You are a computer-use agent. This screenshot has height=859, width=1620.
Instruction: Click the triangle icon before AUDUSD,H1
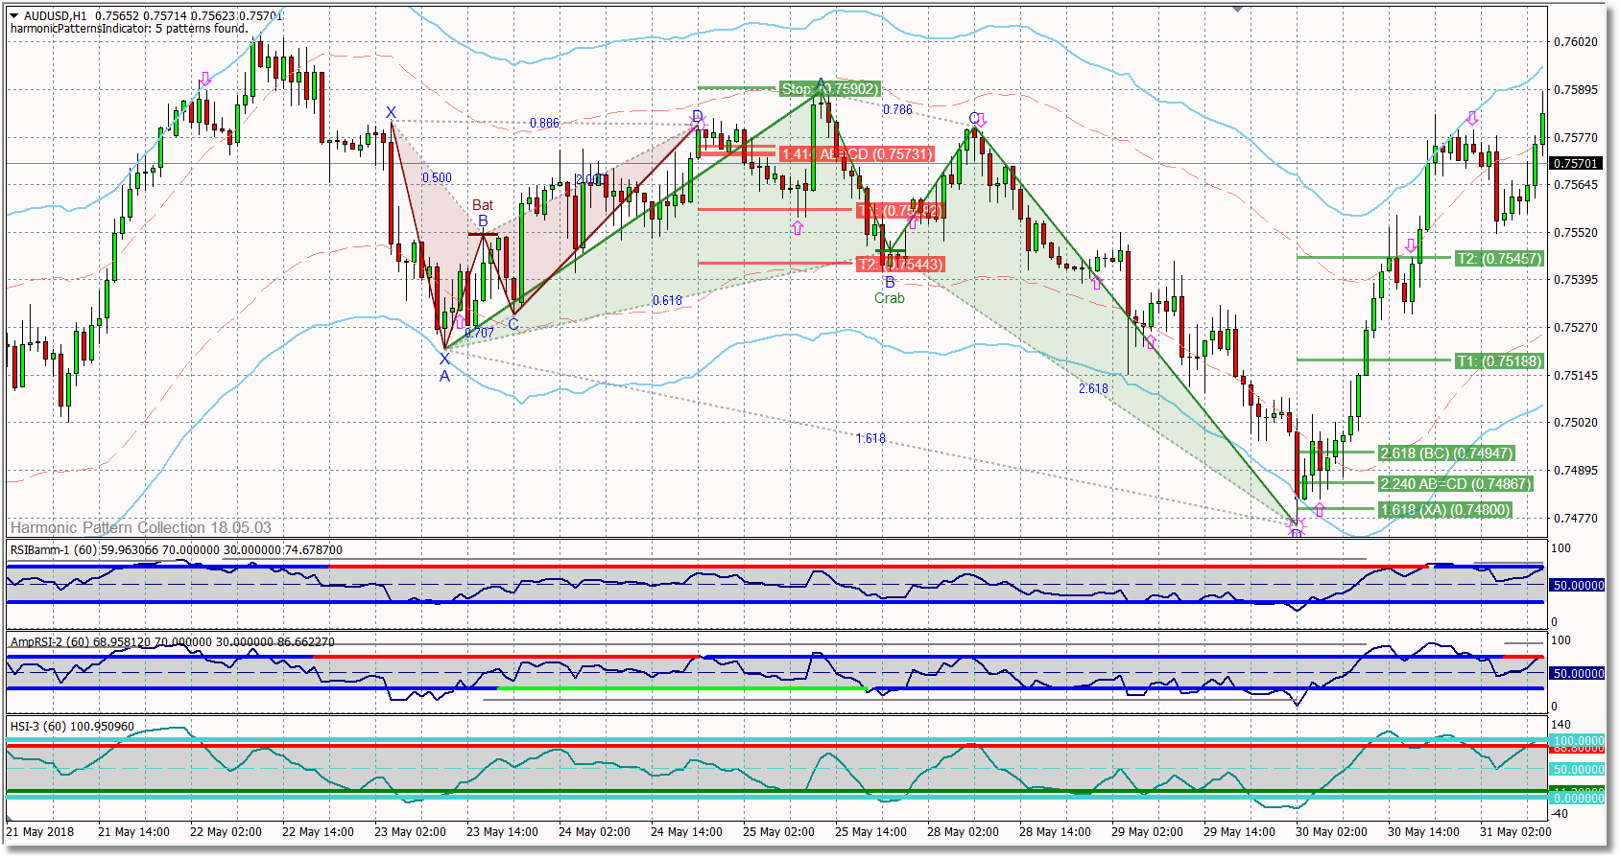point(14,15)
